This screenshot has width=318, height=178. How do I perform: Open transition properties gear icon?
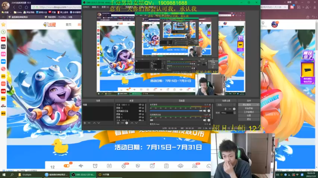tap(234, 109)
